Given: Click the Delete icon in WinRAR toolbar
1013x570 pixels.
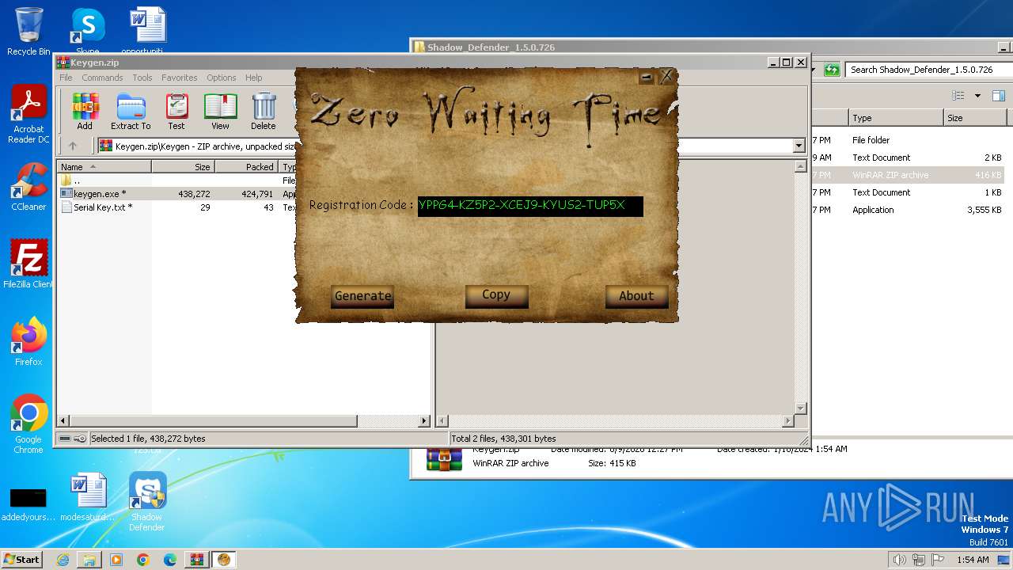Looking at the screenshot, I should (264, 111).
